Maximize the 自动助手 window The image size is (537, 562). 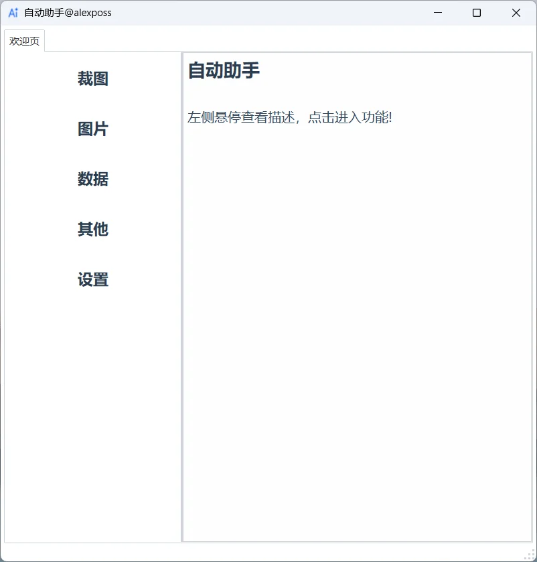coord(476,13)
